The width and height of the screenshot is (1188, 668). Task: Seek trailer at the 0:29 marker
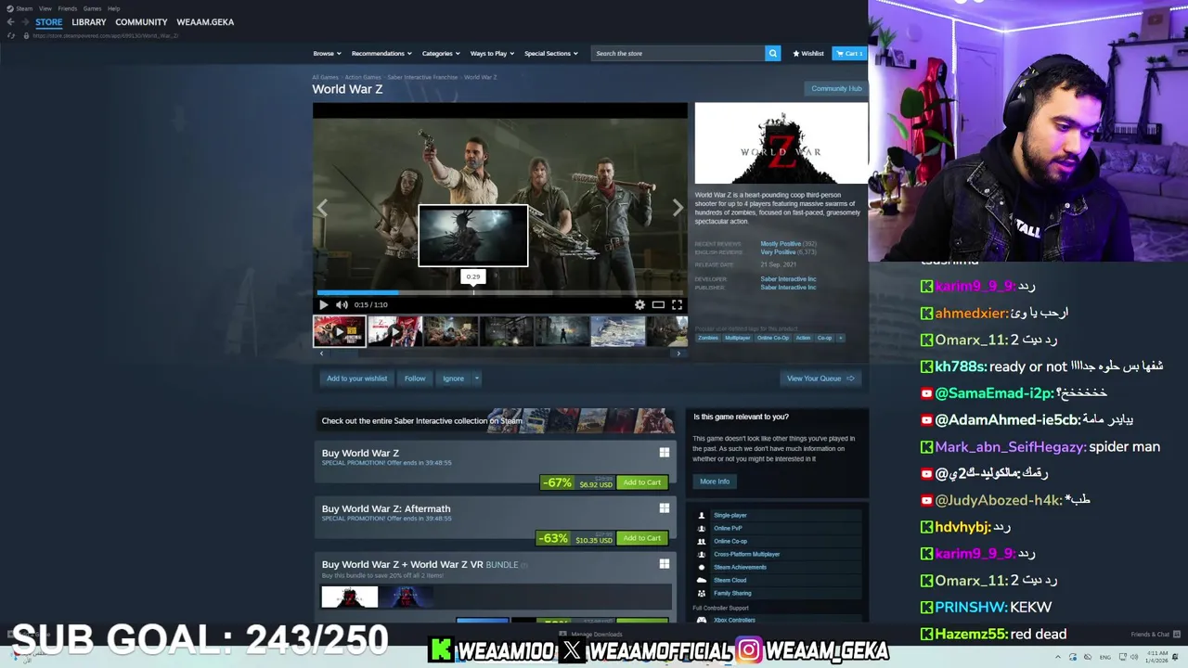pyautogui.click(x=473, y=291)
